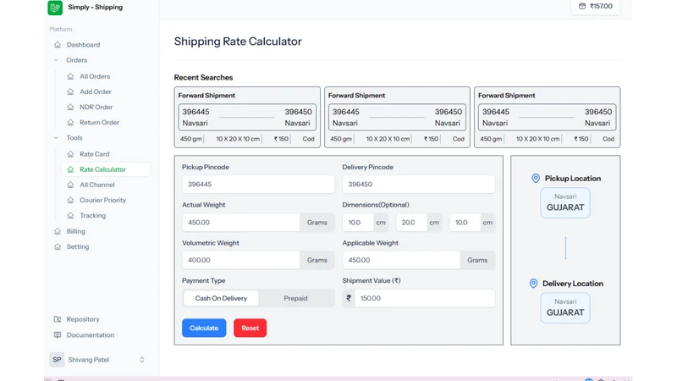The width and height of the screenshot is (677, 381).
Task: Click the NDR Order icon
Action: point(70,108)
